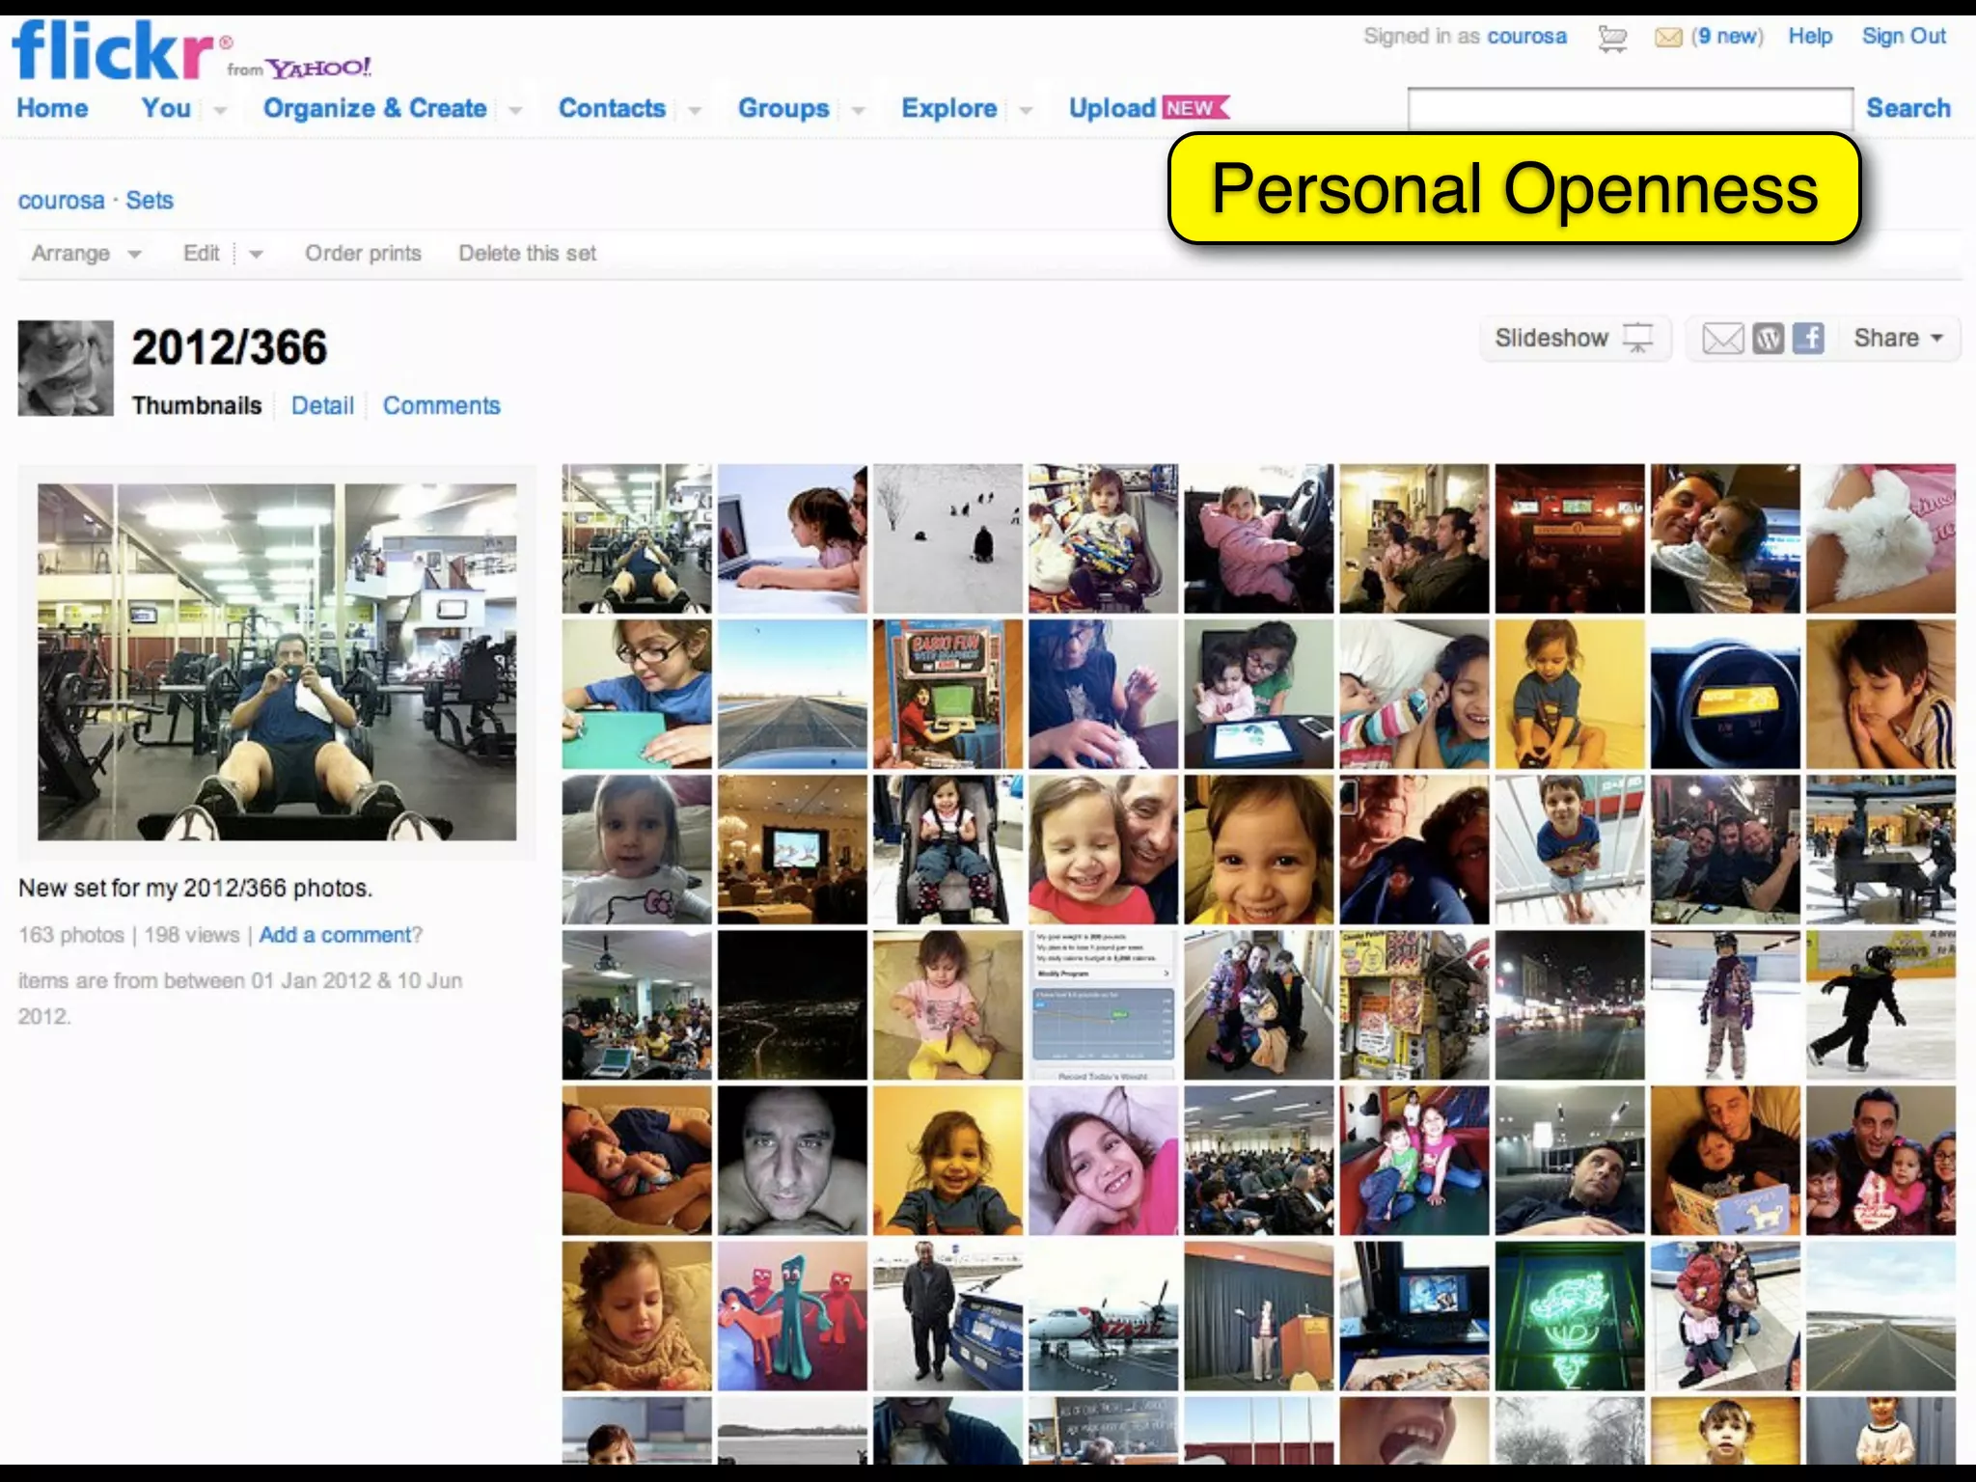Switch to the Comments tab
The width and height of the screenshot is (1976, 1482).
pos(441,406)
